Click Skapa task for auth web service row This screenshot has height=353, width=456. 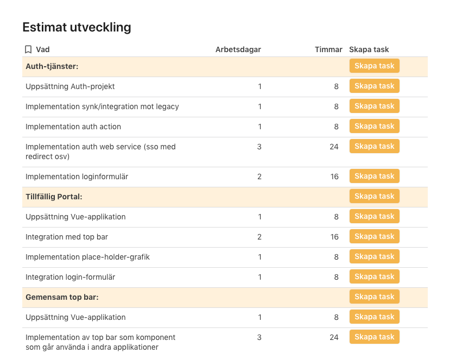374,146
